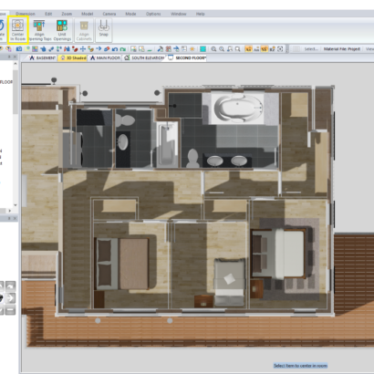The width and height of the screenshot is (374, 374).
Task: Switch to the MAIN FLOOR tab
Action: tap(105, 57)
